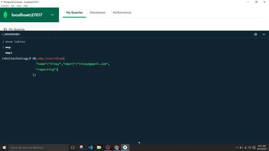This screenshot has height=151, width=269.
Task: Click the 'emp' collection output line
Action: [x=8, y=47]
